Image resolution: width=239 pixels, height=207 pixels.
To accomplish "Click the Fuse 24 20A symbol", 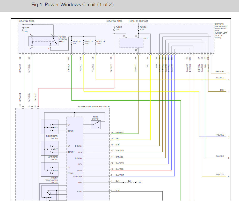I will pyautogui.click(x=96, y=42).
